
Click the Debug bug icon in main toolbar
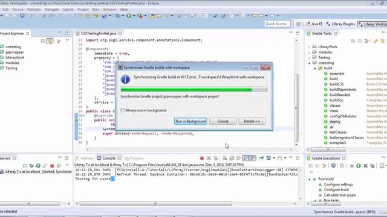coord(117,16)
